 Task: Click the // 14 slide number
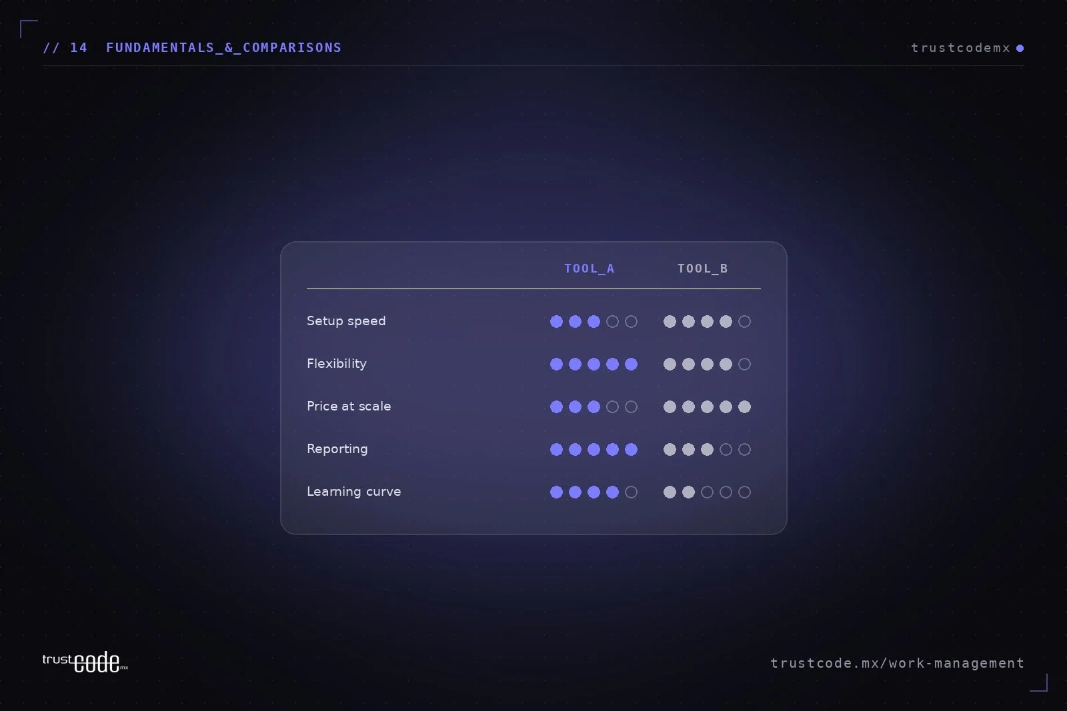(x=65, y=48)
